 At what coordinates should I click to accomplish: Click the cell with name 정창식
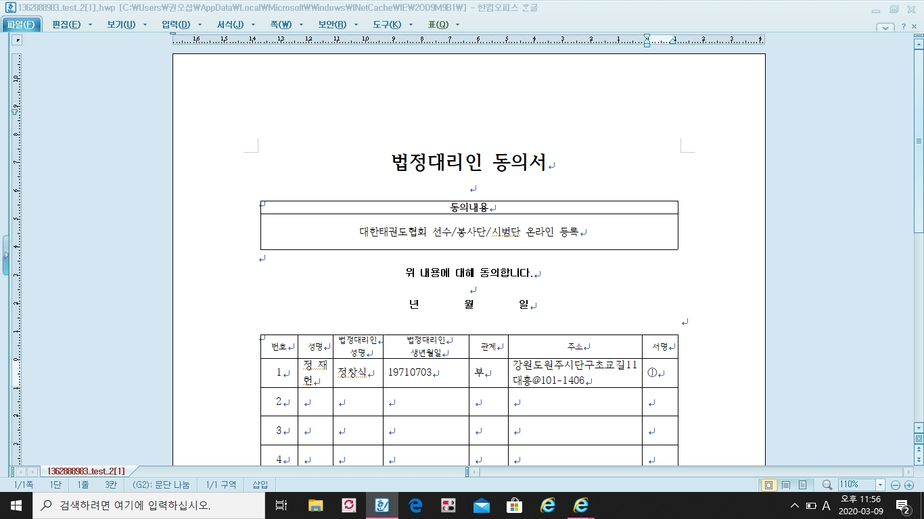coord(358,373)
